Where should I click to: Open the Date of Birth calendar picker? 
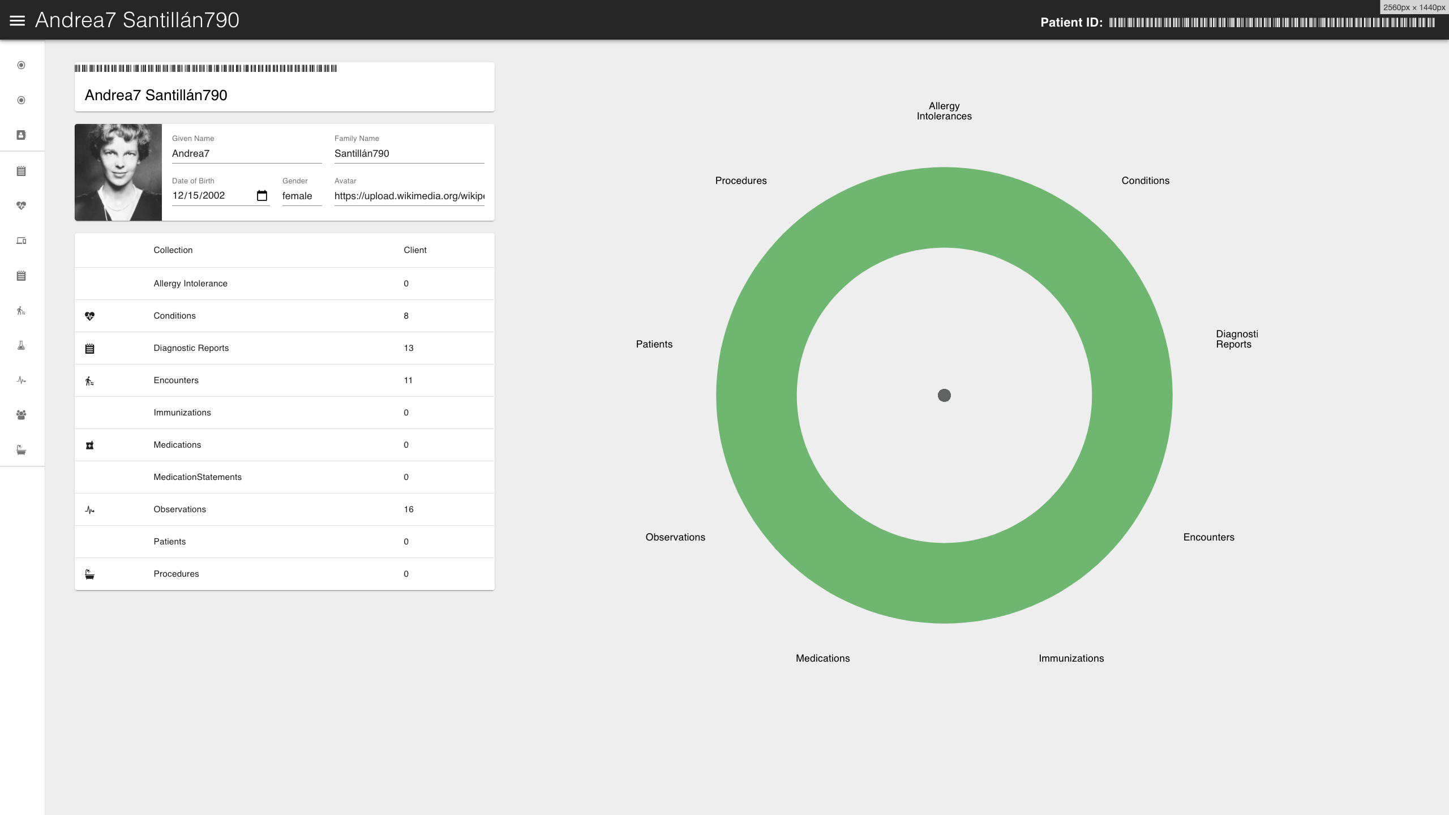tap(261, 196)
